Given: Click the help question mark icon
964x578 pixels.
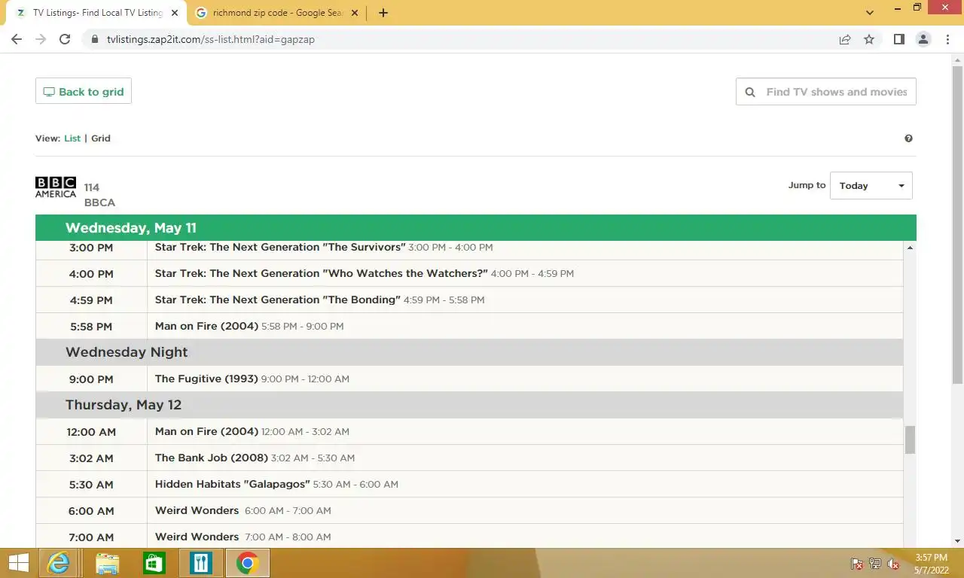Looking at the screenshot, I should 908,138.
